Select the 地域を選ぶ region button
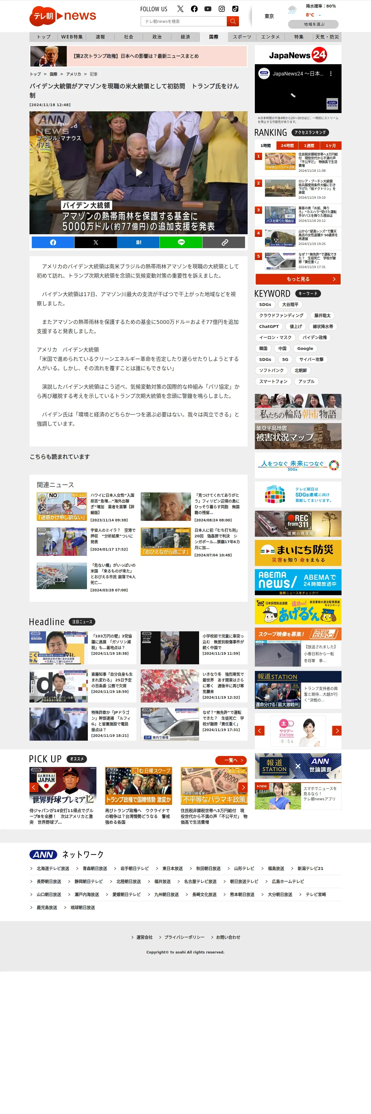 click(313, 24)
